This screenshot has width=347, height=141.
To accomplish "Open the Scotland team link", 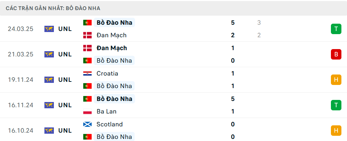I will pyautogui.click(x=109, y=124).
